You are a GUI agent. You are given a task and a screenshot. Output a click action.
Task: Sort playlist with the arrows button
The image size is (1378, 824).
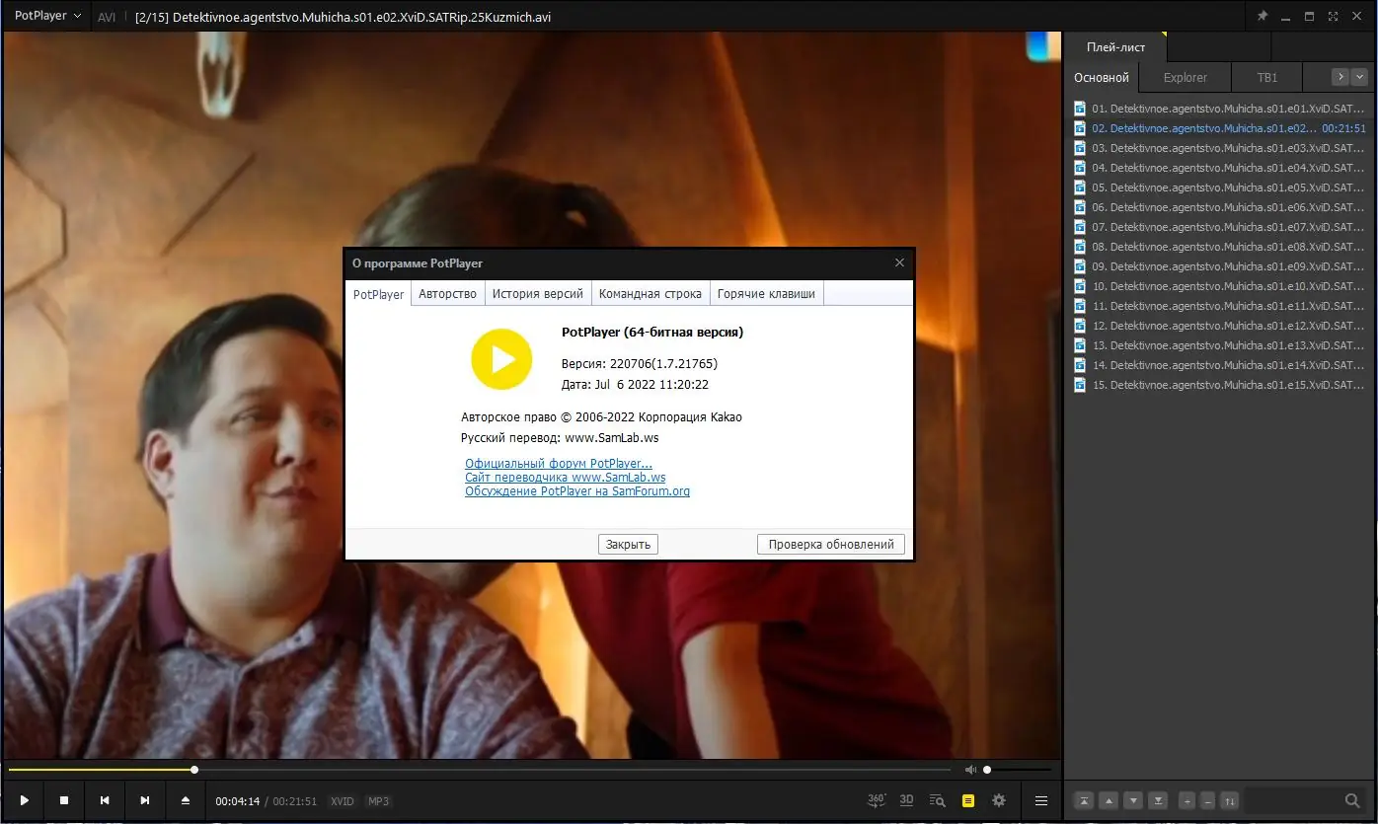coord(1229,800)
